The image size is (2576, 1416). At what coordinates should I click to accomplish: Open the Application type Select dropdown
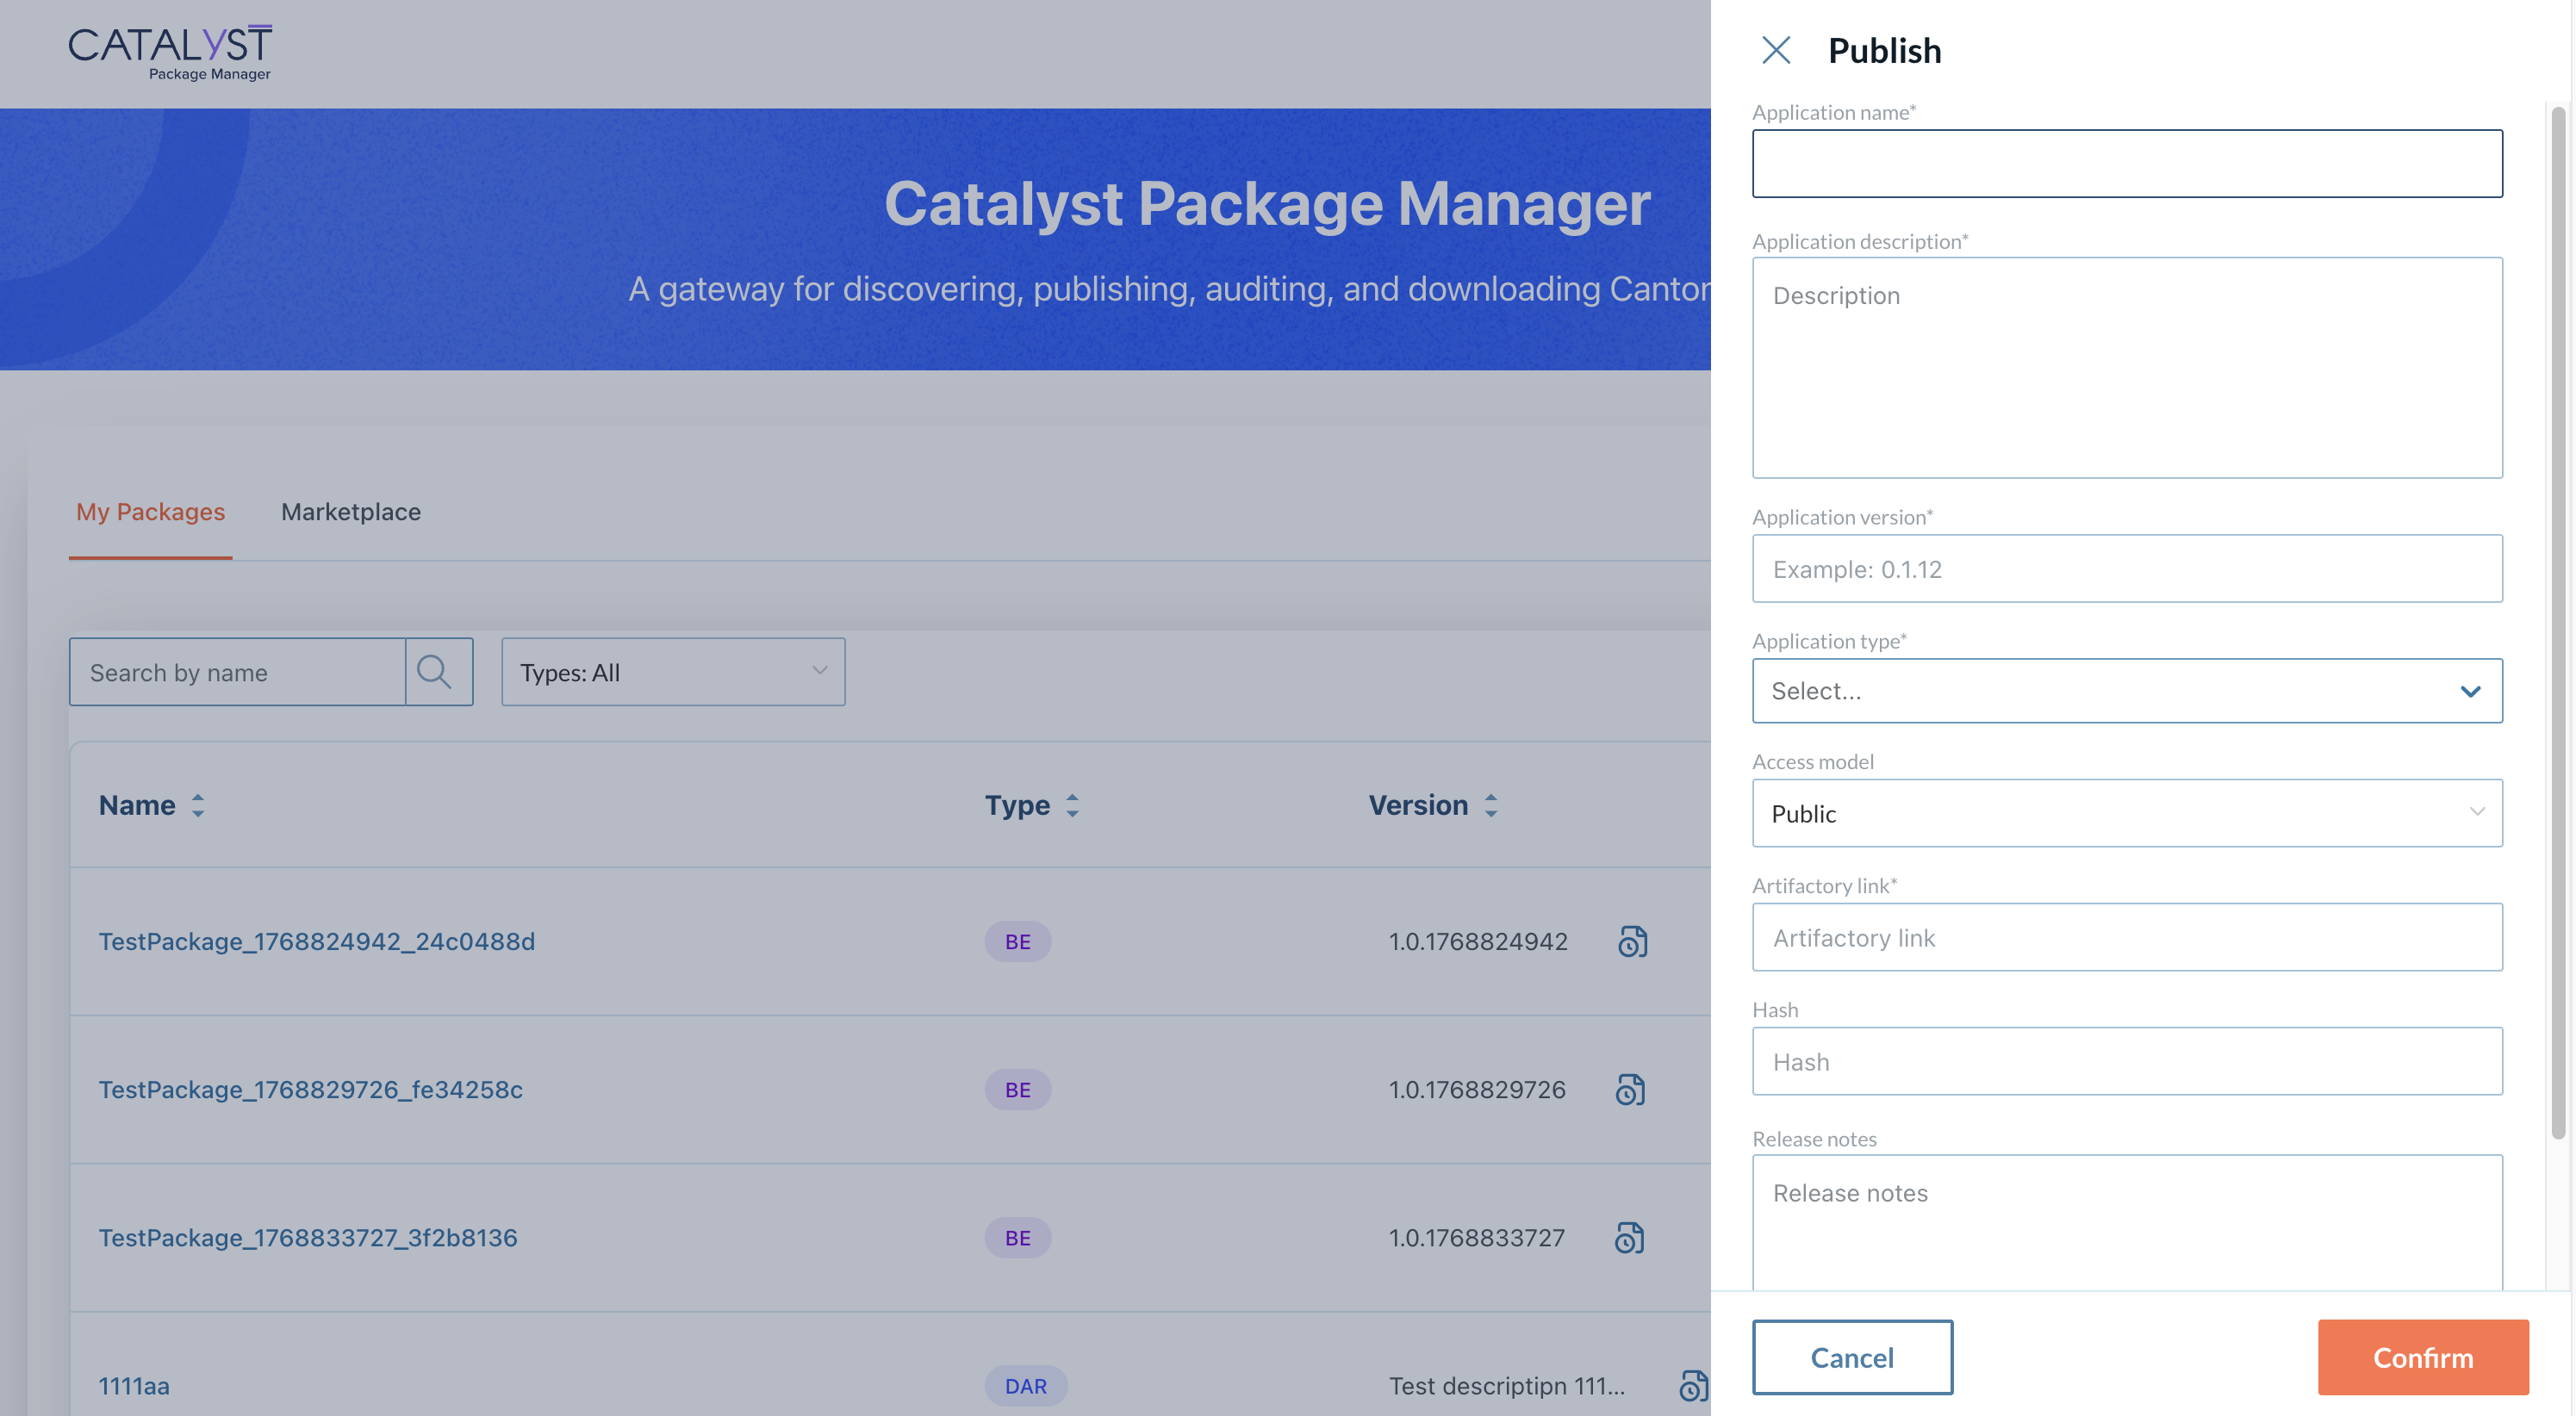pos(2126,690)
